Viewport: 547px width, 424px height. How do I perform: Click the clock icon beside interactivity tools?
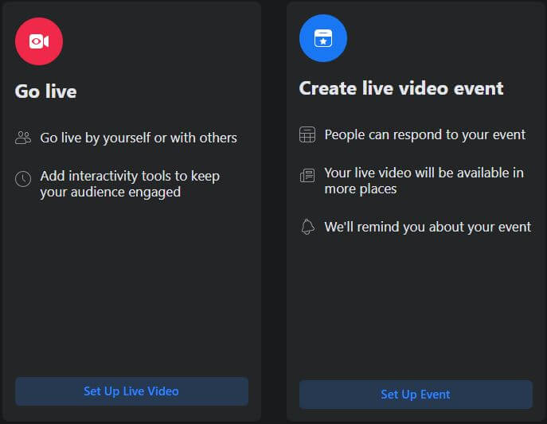pos(23,179)
